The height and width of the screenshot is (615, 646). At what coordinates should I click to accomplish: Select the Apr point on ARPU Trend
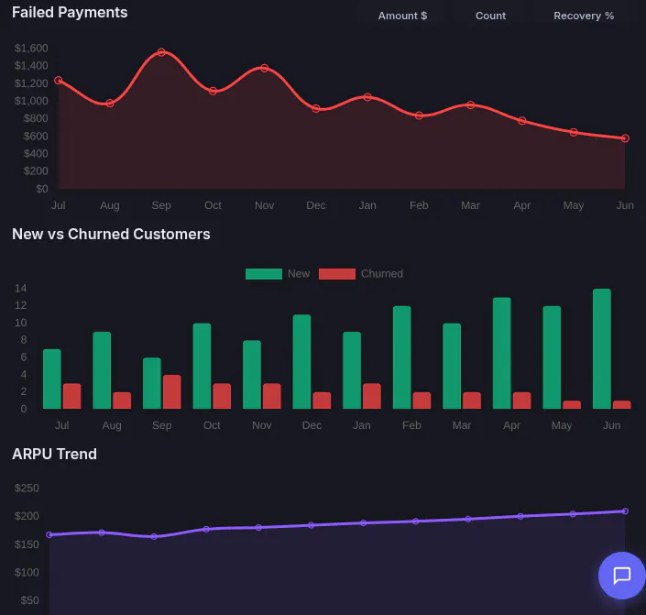(x=520, y=516)
